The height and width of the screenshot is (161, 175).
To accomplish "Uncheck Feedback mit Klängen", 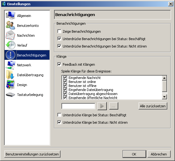I will point(59,64).
